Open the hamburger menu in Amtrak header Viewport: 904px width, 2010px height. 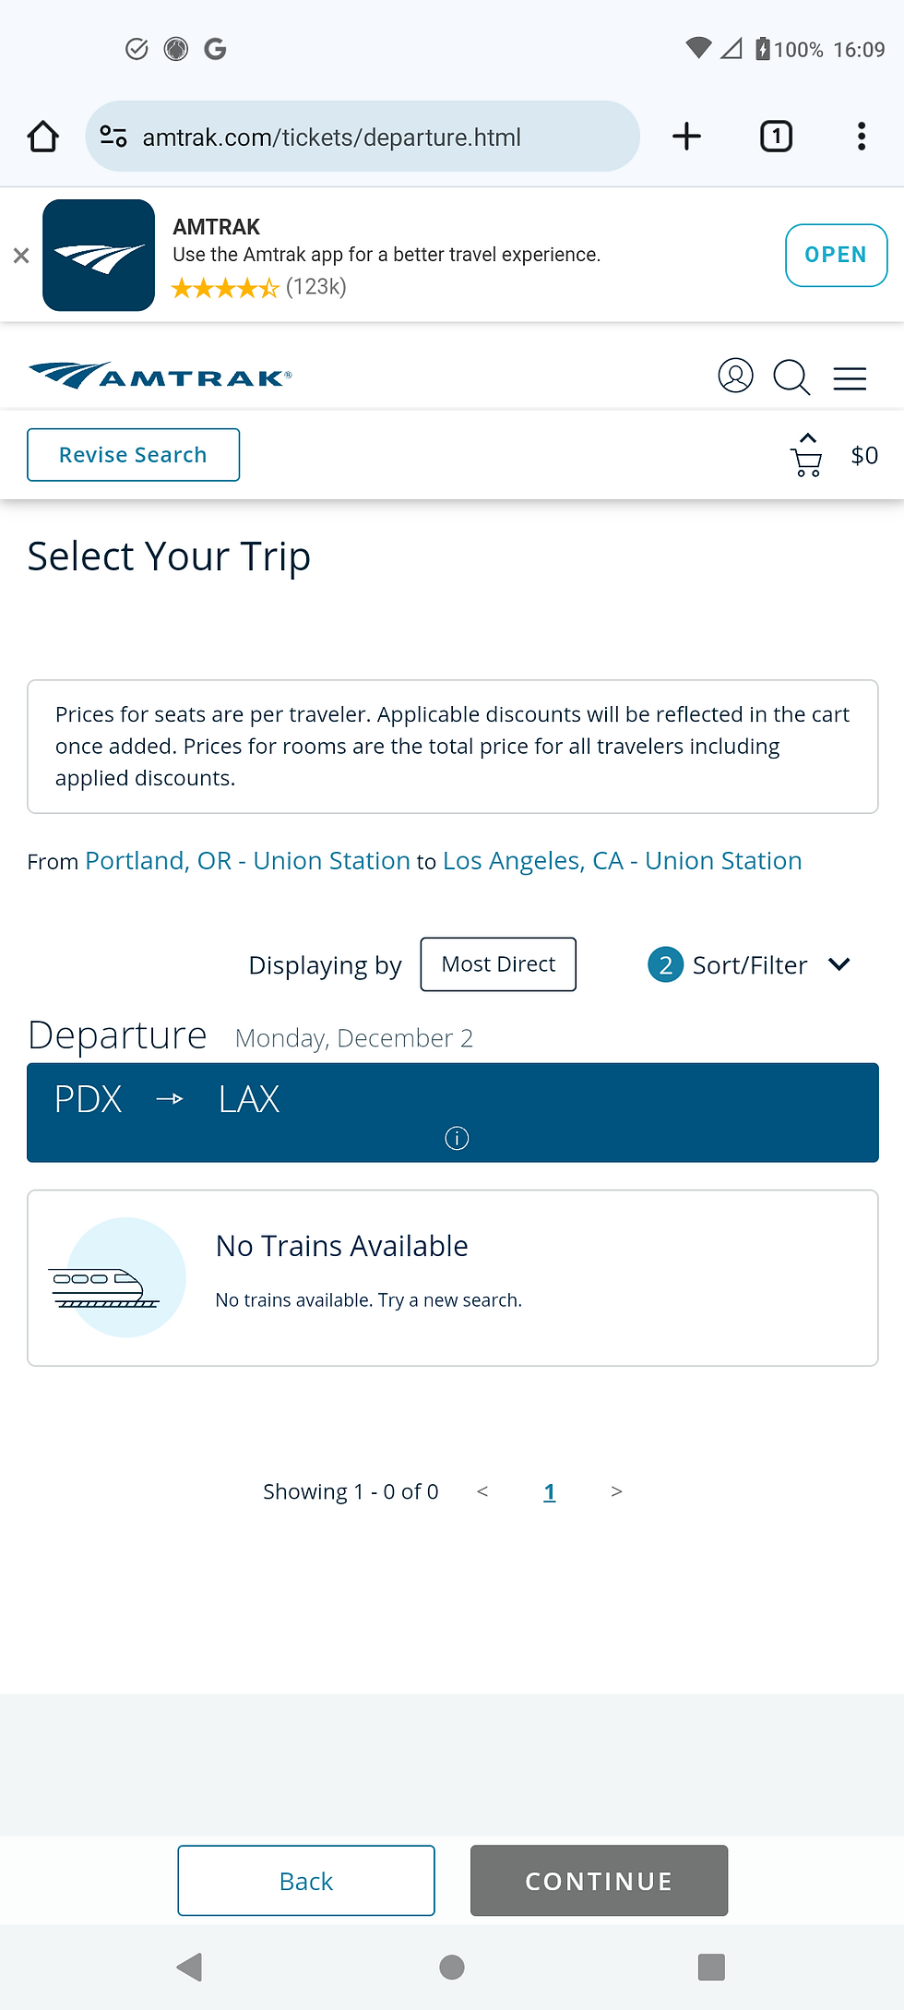pos(850,378)
